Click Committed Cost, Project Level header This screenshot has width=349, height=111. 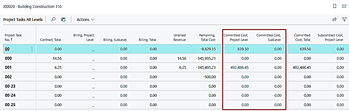pos(236,38)
